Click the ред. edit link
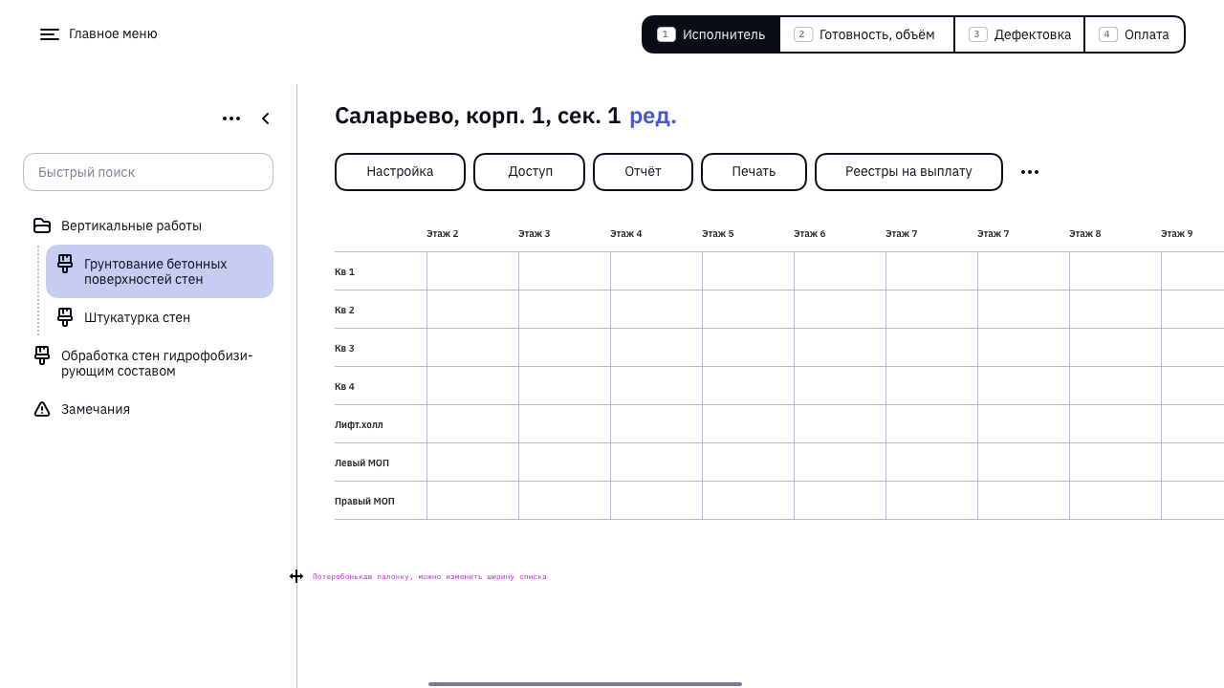This screenshot has height=688, width=1224. (x=653, y=117)
